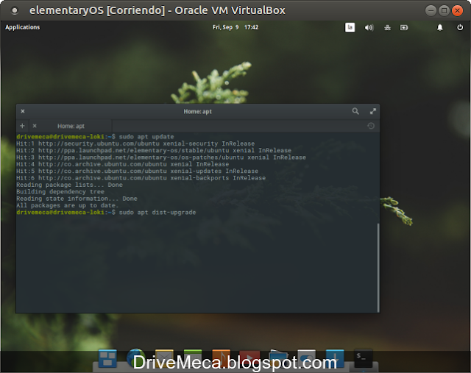Add a new terminal tab with plus

tap(22, 126)
